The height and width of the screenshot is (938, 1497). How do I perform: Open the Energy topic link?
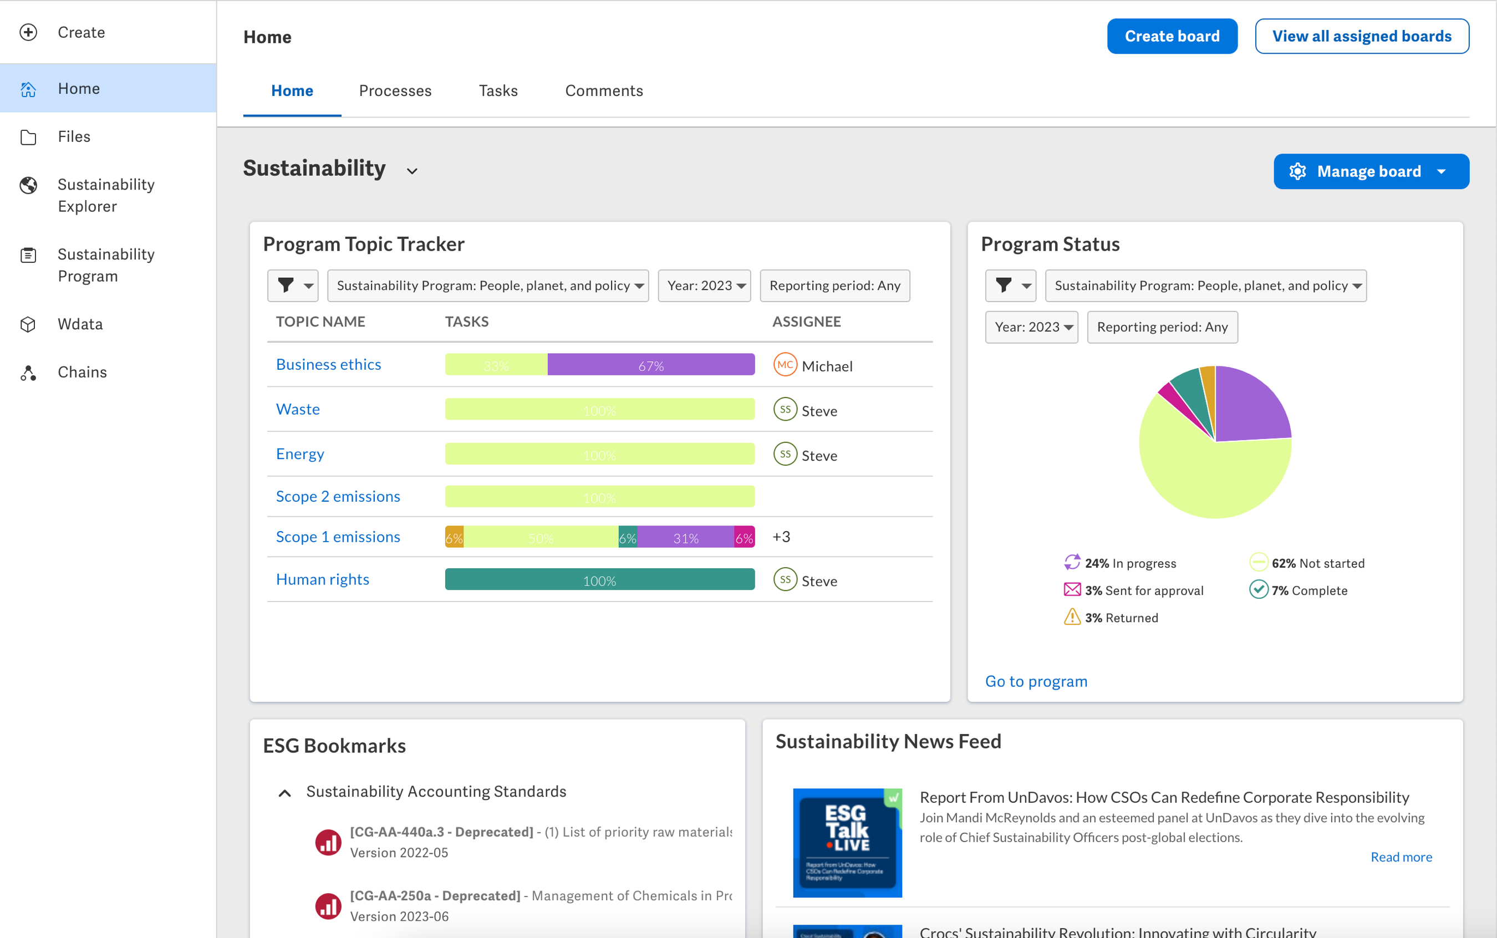coord(299,453)
